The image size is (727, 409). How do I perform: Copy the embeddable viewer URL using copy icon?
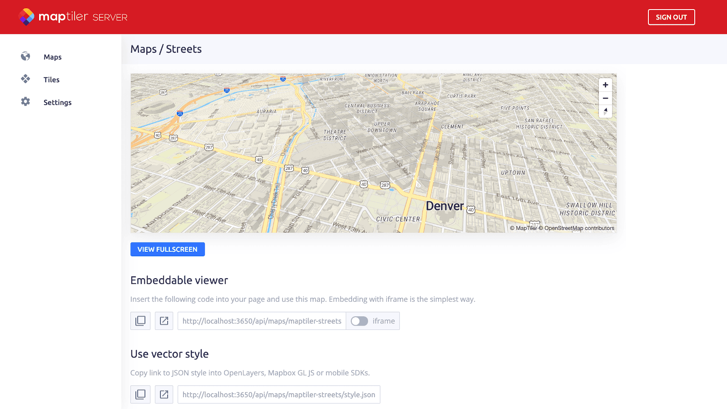140,321
